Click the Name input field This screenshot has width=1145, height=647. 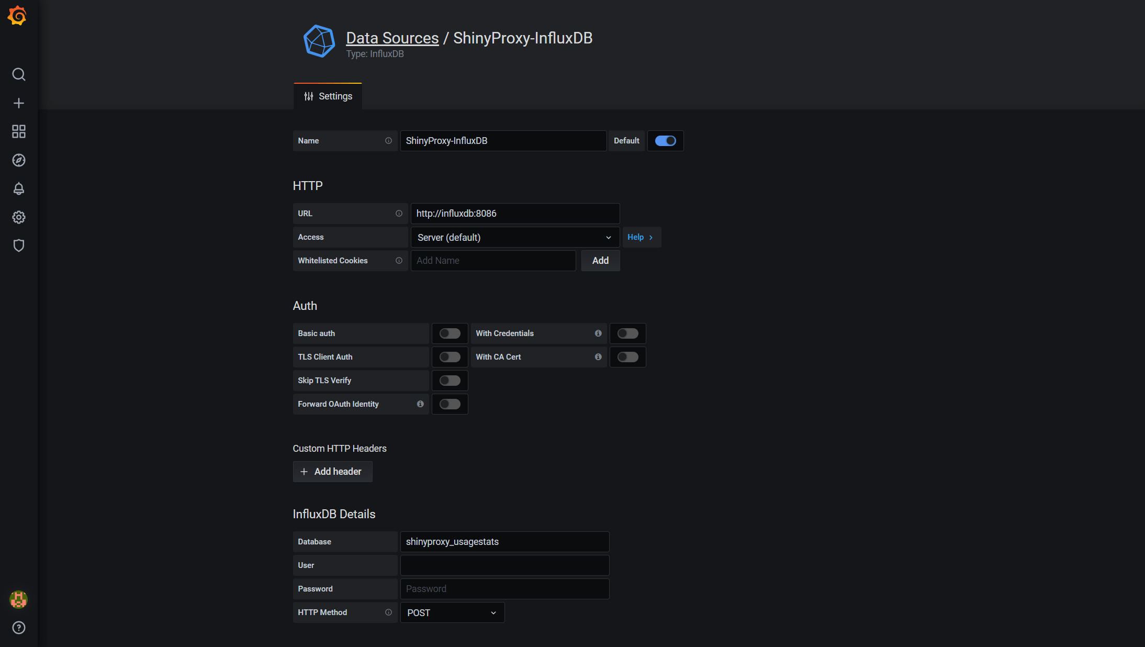(x=503, y=141)
